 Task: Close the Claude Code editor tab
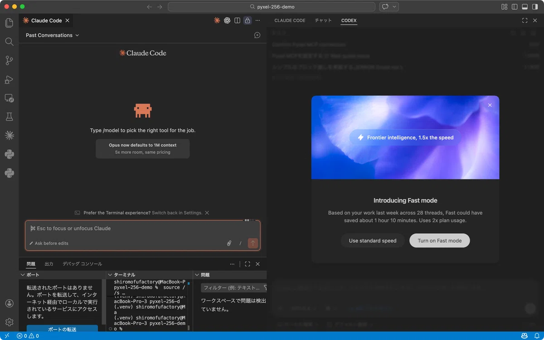(x=68, y=20)
